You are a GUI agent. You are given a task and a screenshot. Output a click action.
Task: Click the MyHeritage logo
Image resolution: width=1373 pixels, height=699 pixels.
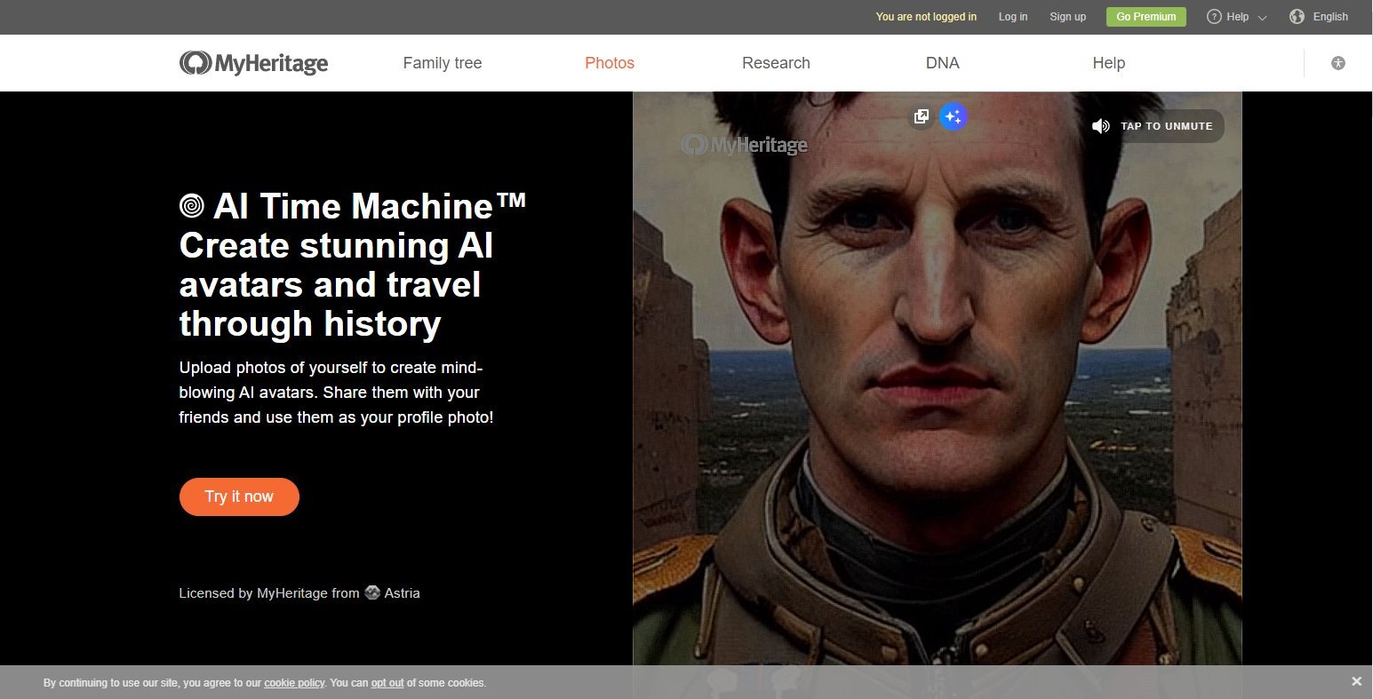click(253, 62)
